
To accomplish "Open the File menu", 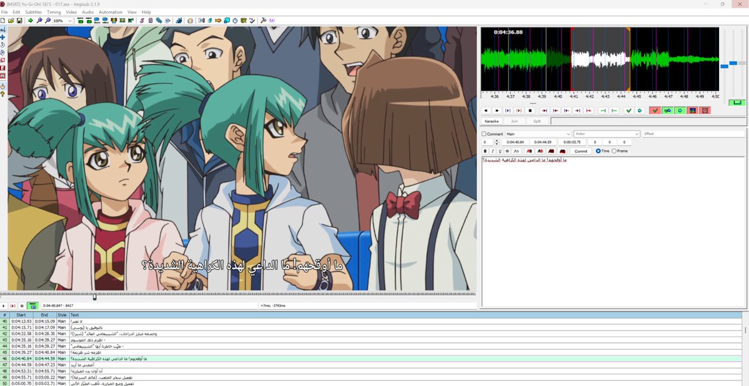I will pyautogui.click(x=4, y=12).
